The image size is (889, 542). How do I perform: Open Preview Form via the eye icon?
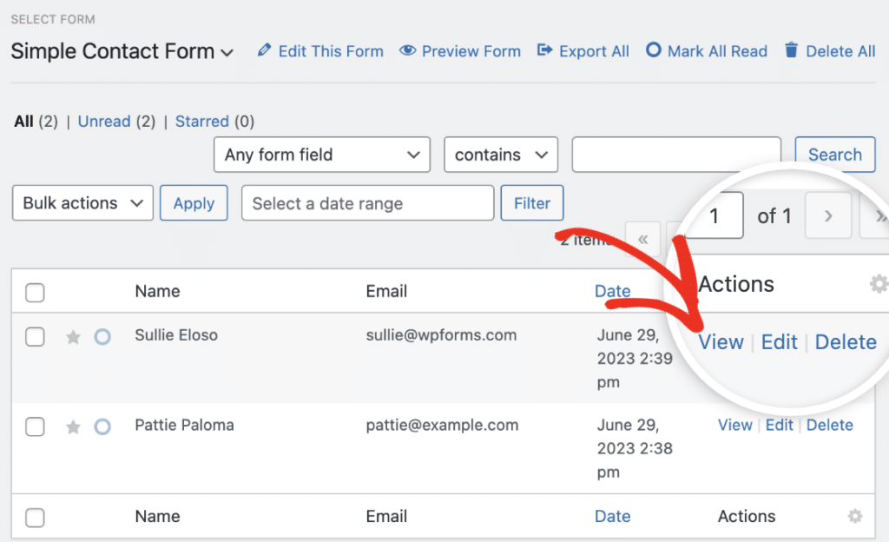pyautogui.click(x=407, y=51)
